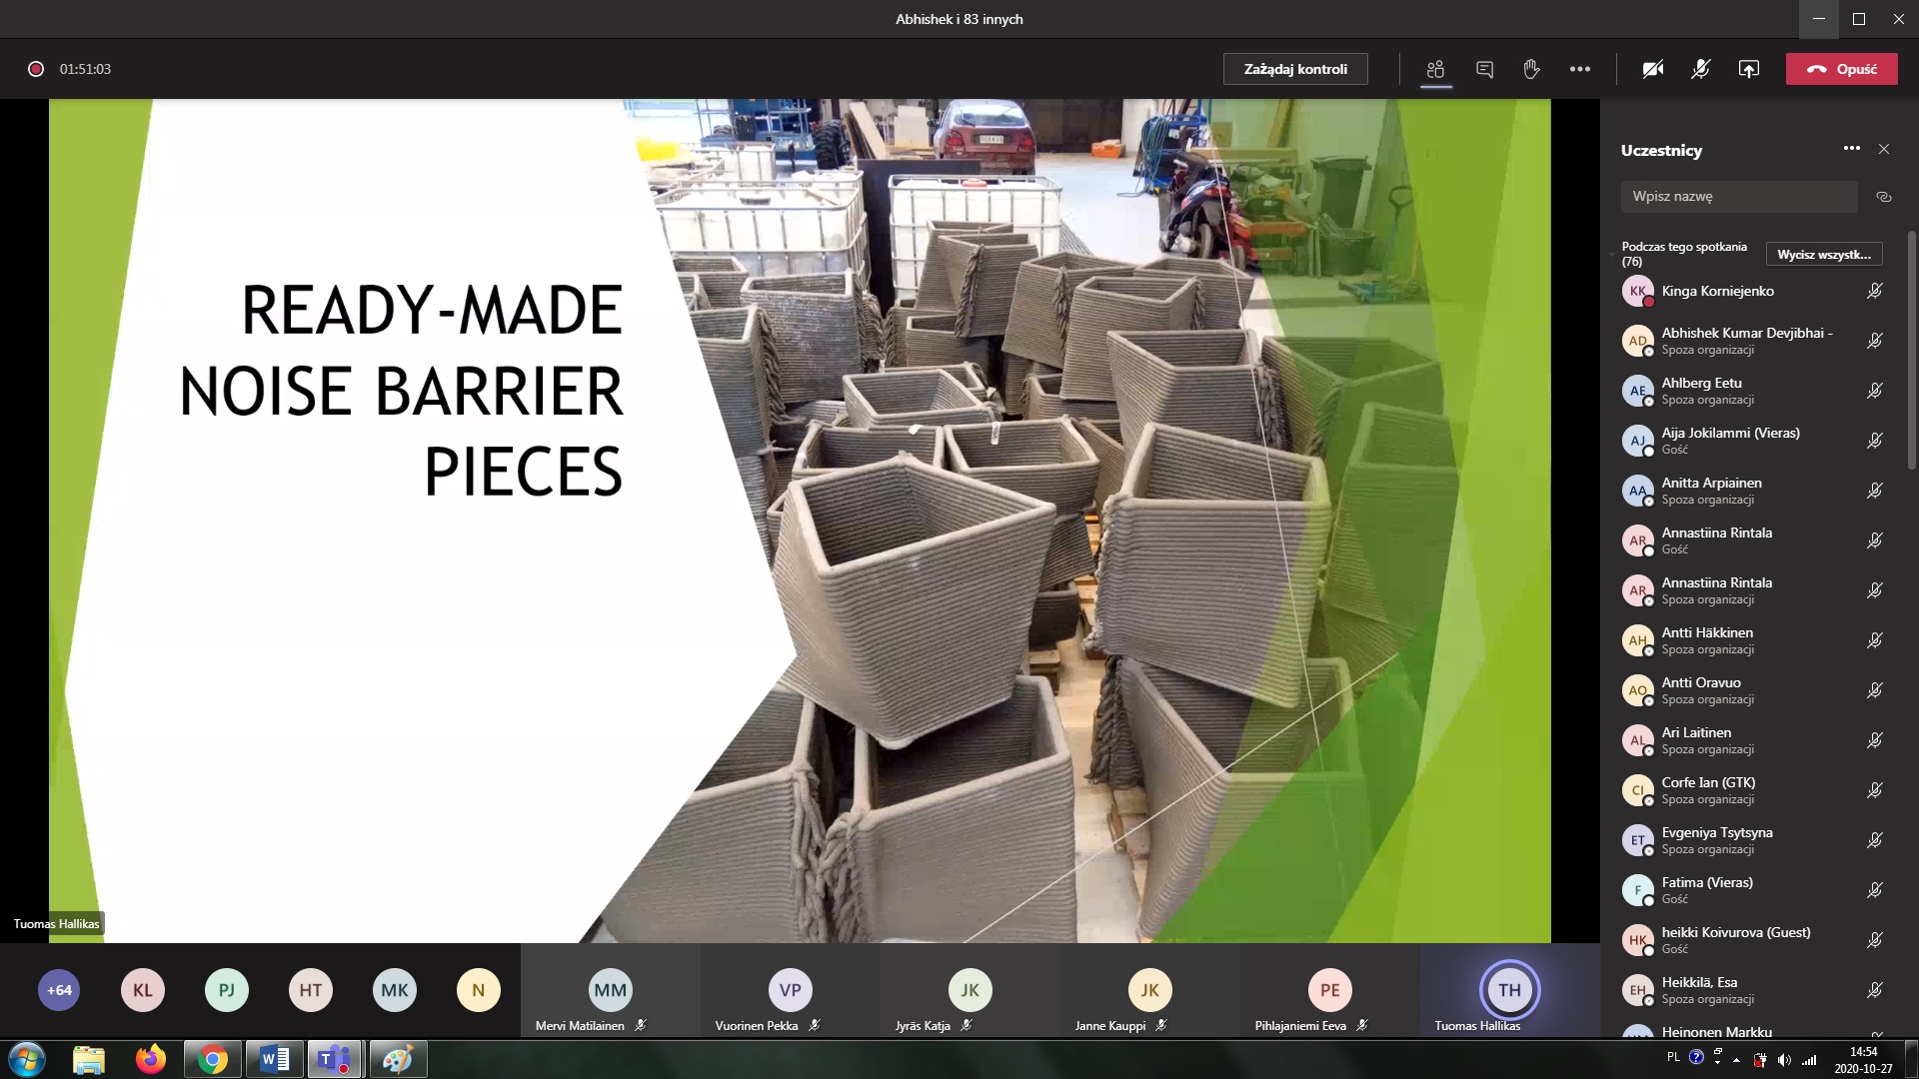Click the copy invite link icon
Viewport: 1919px width, 1079px height.
tap(1884, 197)
